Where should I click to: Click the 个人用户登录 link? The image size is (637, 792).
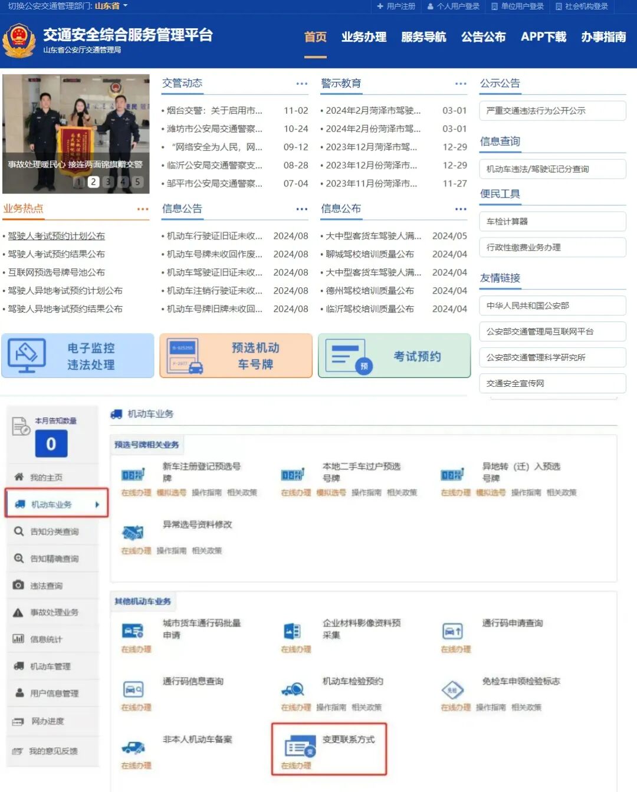[454, 6]
